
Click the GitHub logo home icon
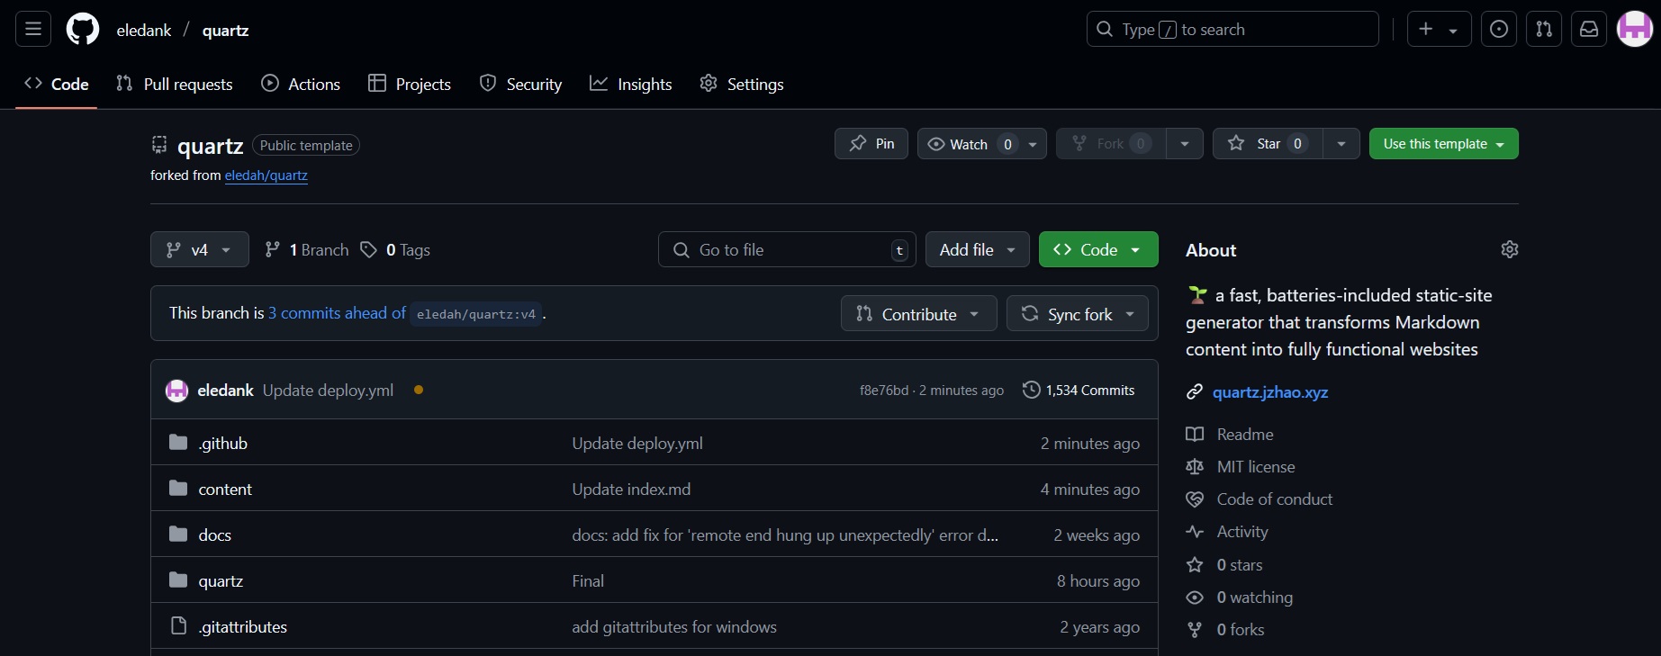coord(83,30)
